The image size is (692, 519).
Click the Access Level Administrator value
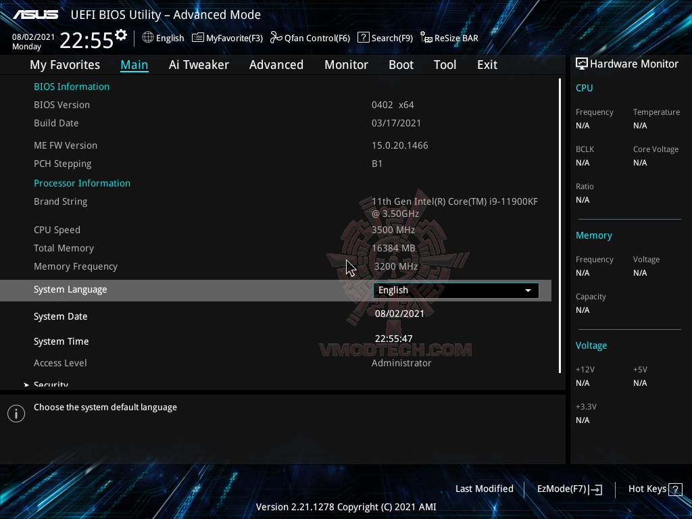click(401, 363)
